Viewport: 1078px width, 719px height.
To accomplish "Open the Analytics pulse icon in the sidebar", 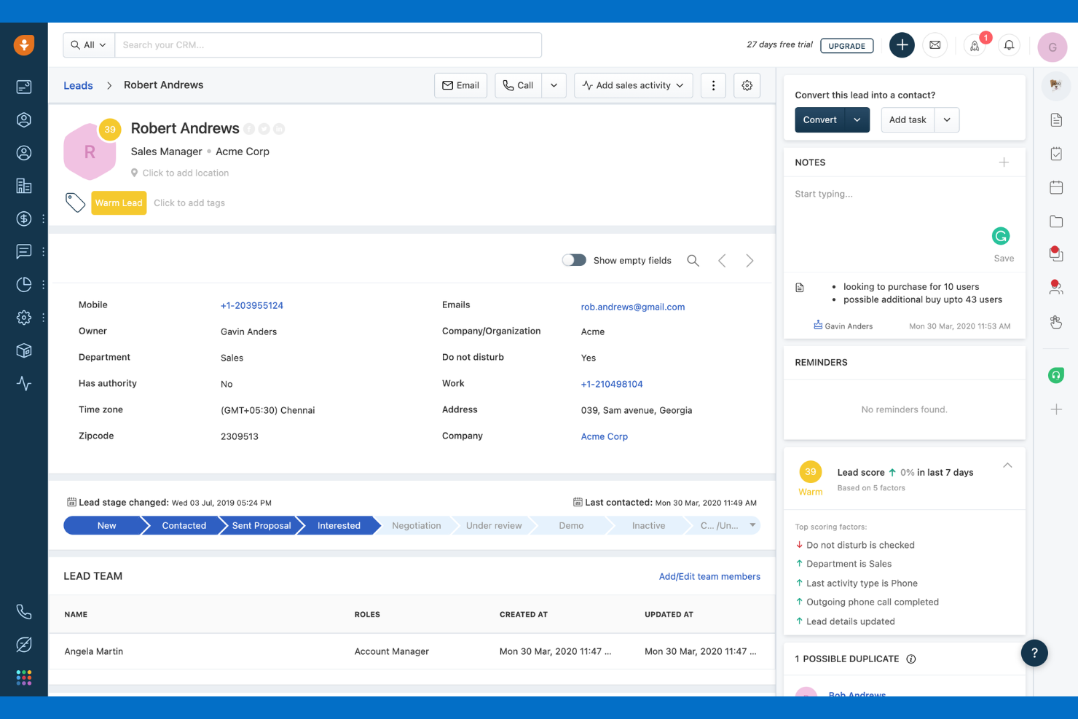I will point(24,383).
